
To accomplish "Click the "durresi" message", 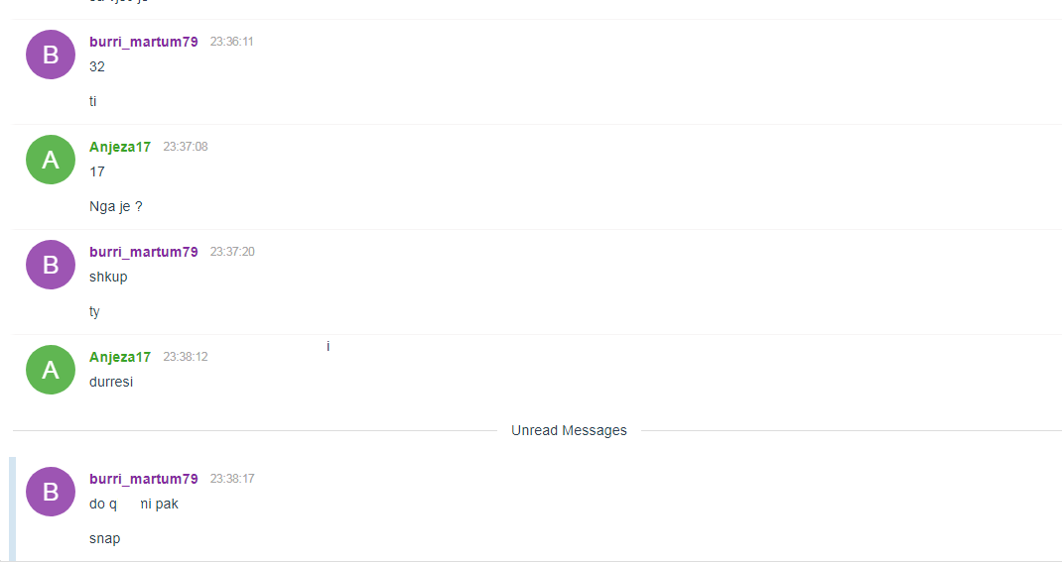I will click(111, 383).
